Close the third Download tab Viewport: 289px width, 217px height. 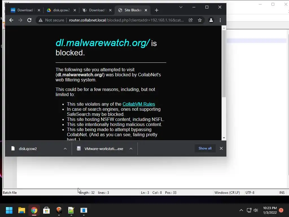tap(110, 10)
